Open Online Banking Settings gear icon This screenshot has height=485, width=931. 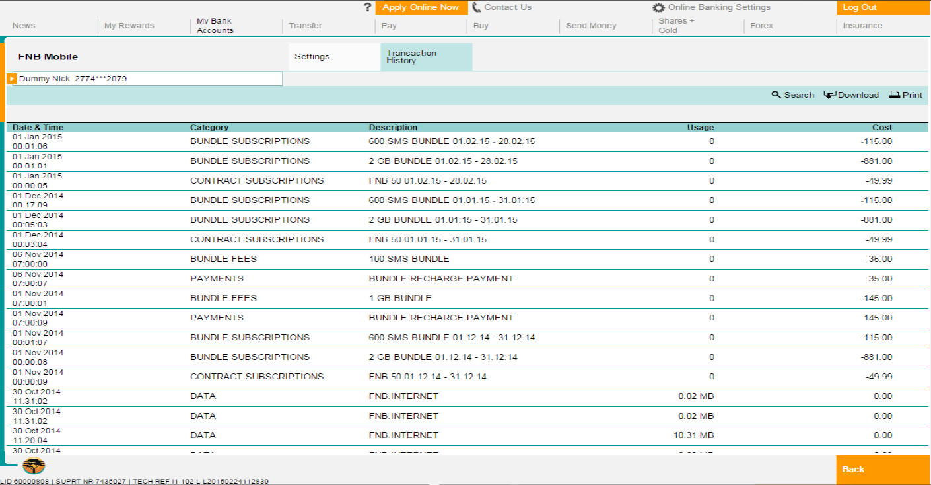pyautogui.click(x=658, y=8)
